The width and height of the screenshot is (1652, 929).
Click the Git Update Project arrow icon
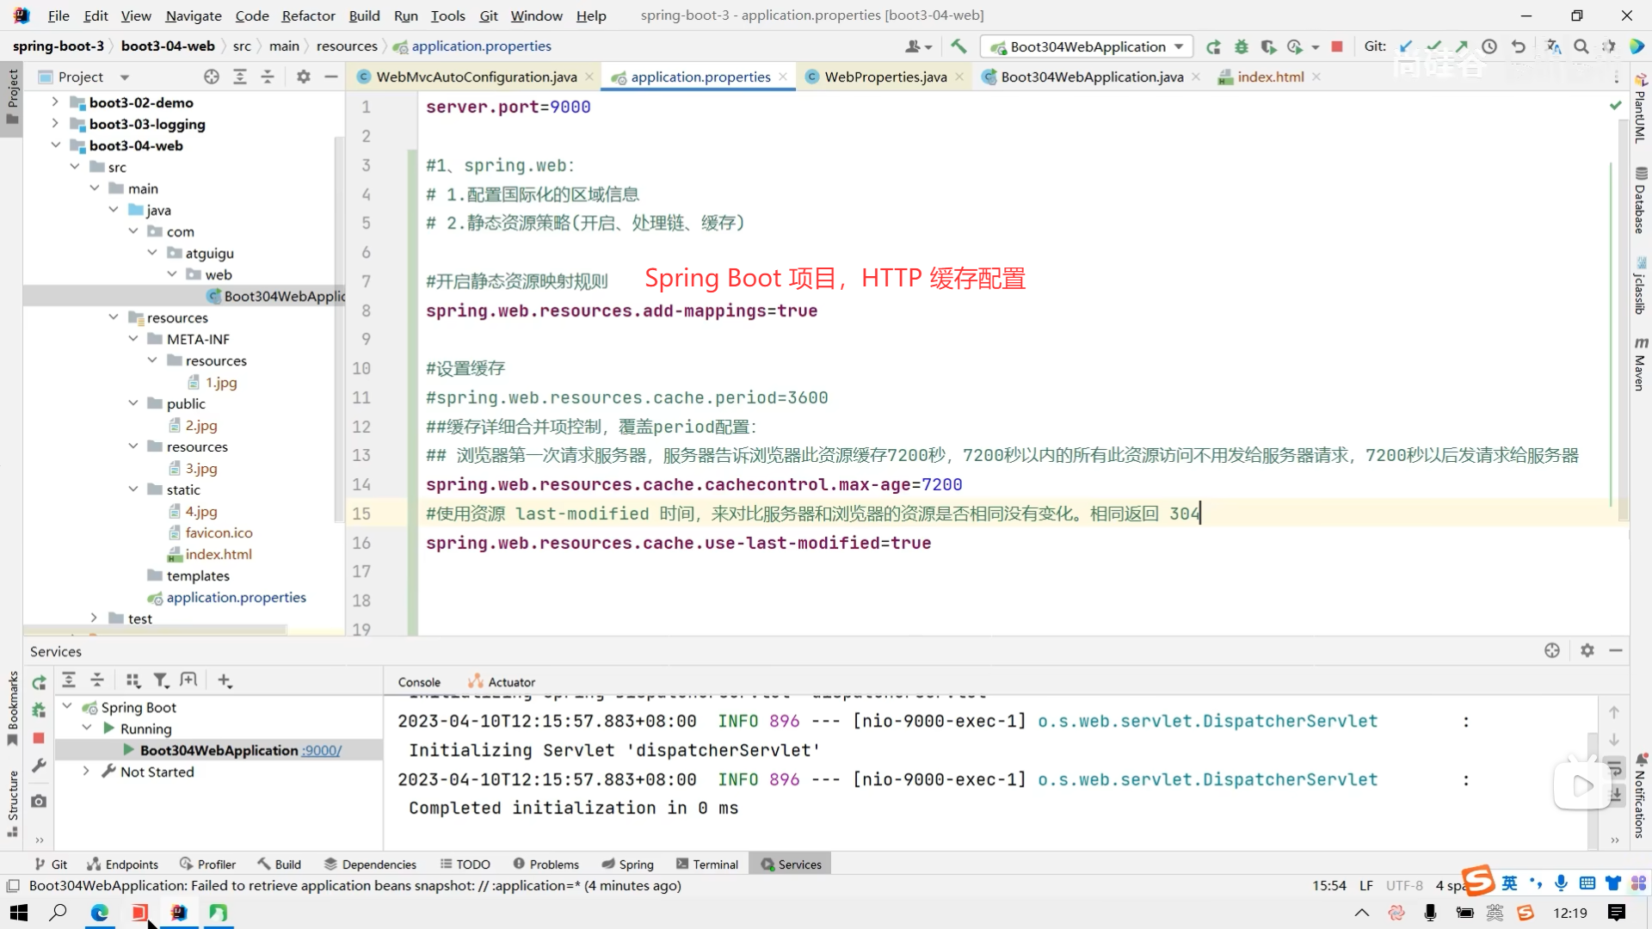coord(1406,46)
